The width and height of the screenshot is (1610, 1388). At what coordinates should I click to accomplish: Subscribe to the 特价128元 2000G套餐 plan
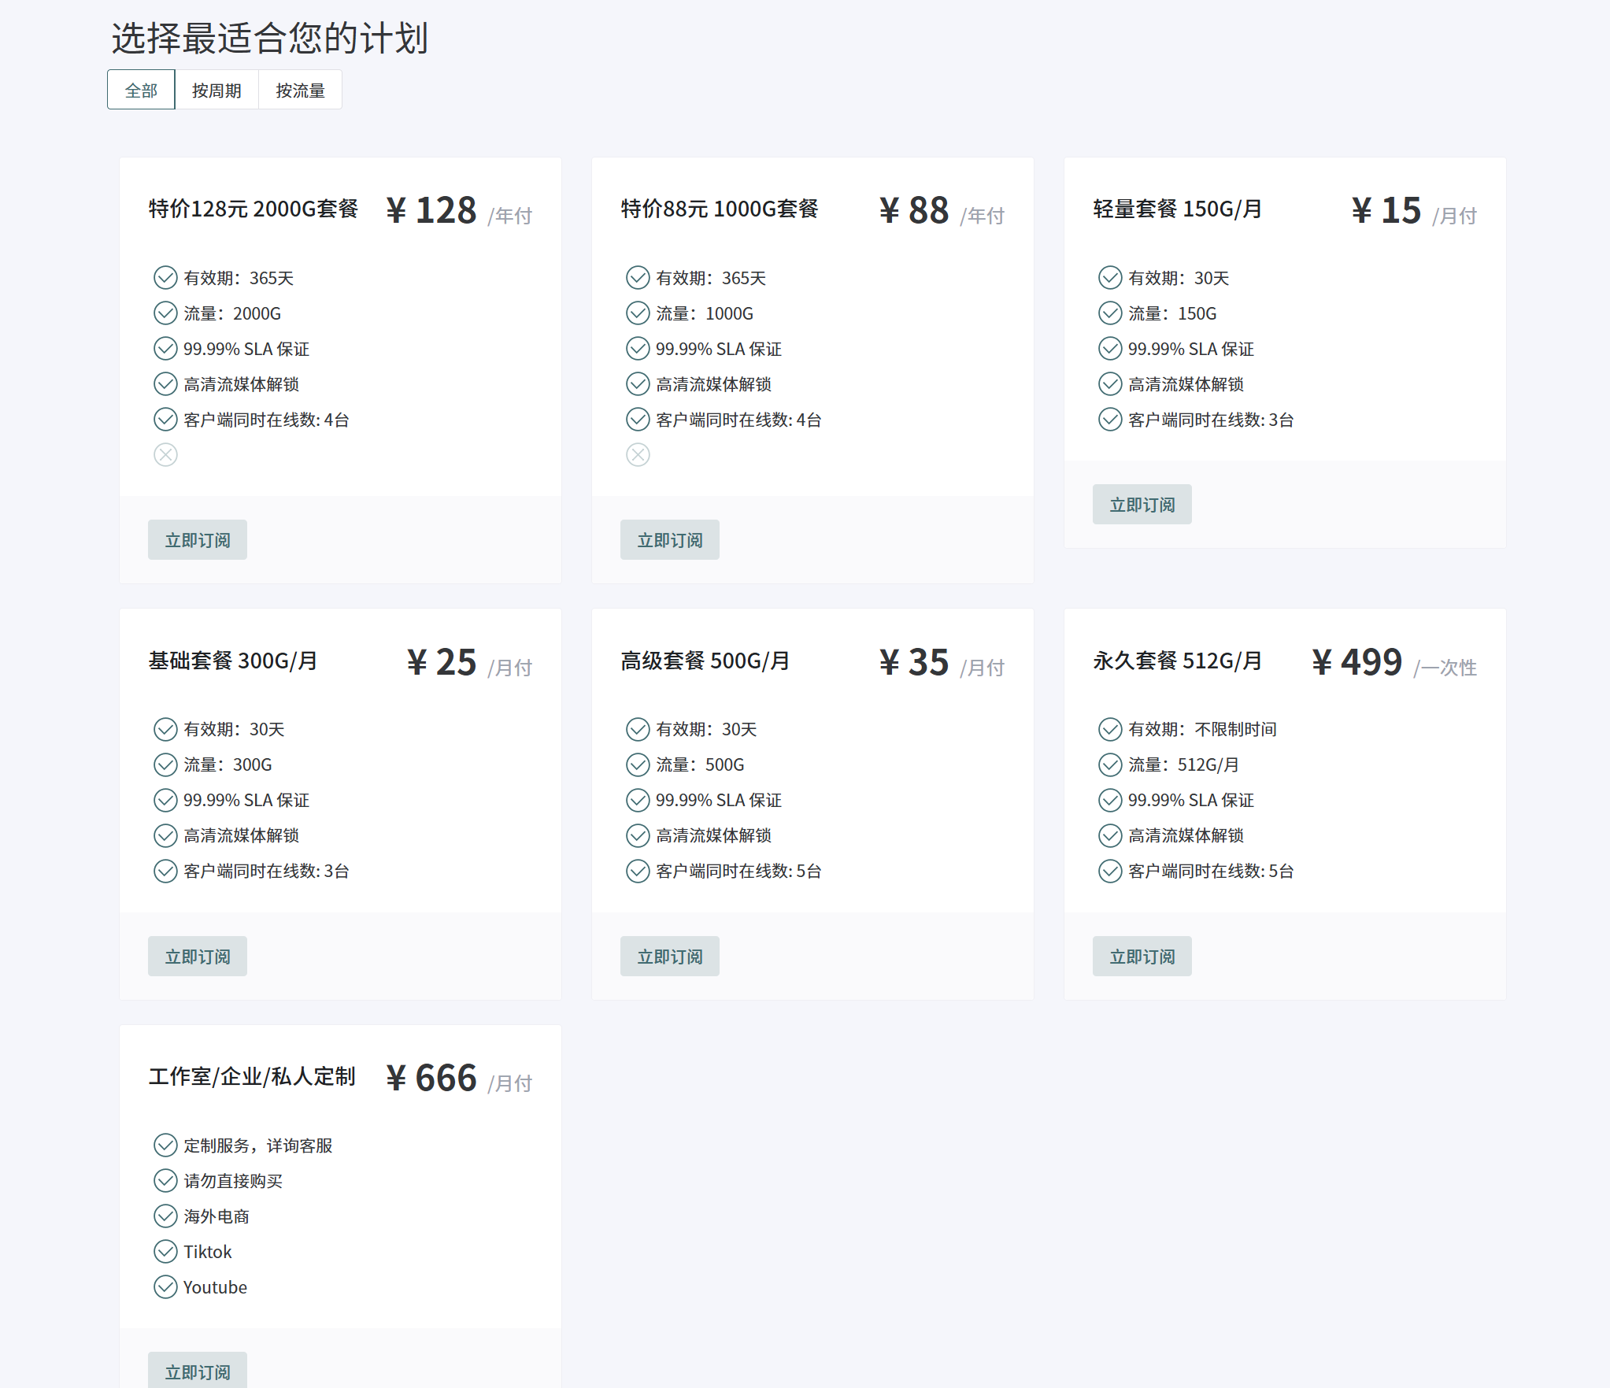point(198,540)
